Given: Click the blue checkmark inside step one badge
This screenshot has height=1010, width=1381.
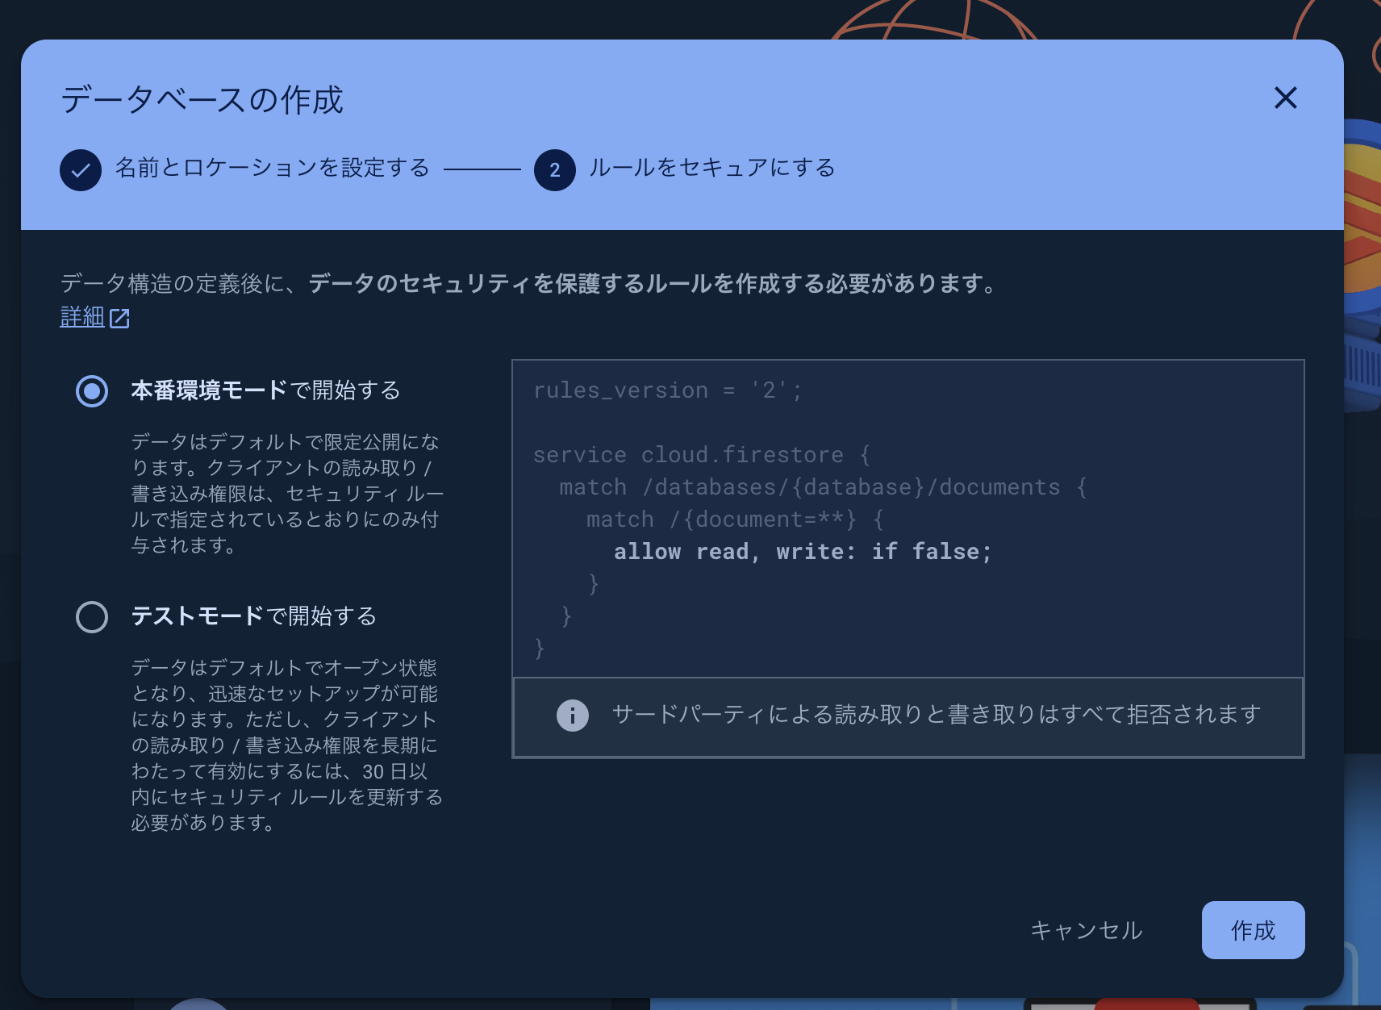Looking at the screenshot, I should click(80, 170).
